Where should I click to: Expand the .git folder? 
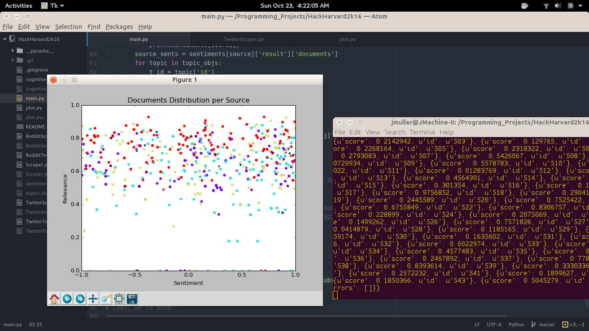pos(13,60)
